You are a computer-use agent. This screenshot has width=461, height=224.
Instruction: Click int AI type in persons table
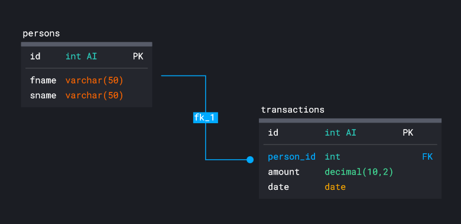click(81, 57)
